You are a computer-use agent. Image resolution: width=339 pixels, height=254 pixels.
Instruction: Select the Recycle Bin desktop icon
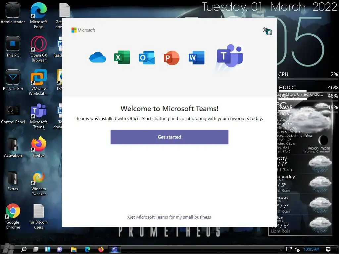pyautogui.click(x=13, y=80)
